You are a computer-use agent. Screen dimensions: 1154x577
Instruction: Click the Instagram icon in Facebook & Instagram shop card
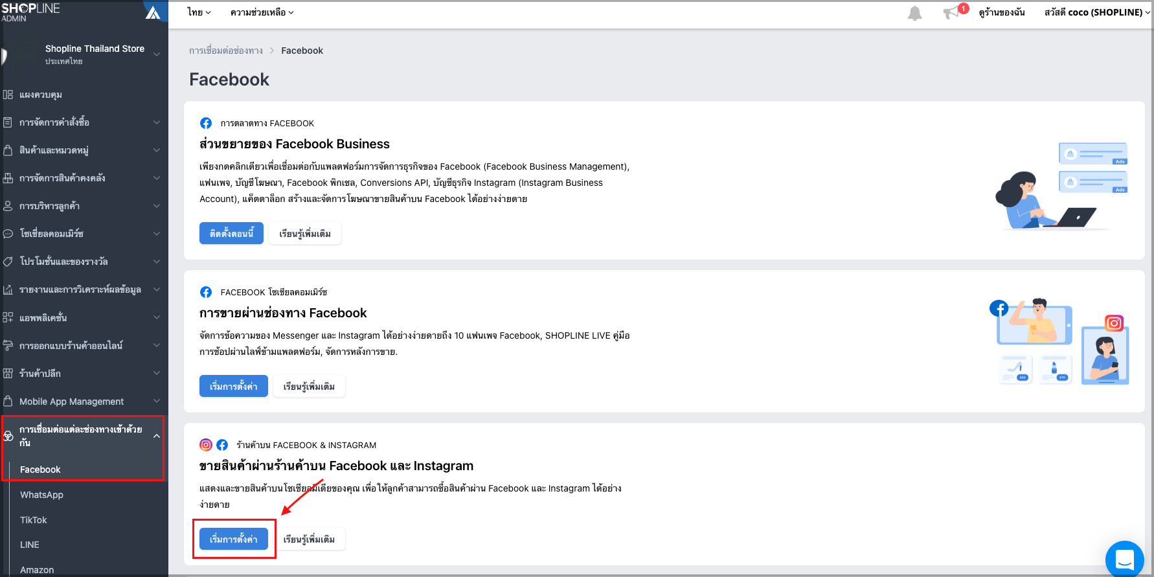click(x=206, y=445)
